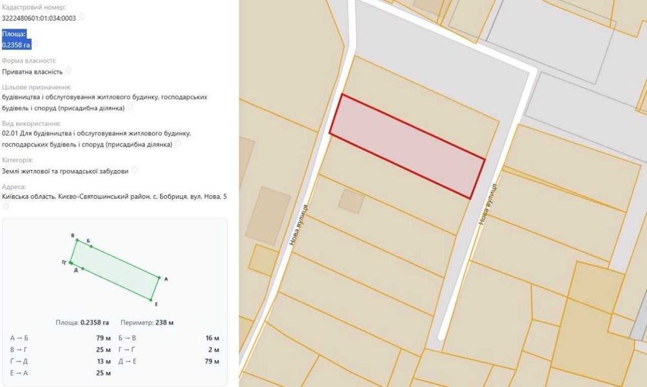Click the Ґ → Д 13 м row

point(60,361)
